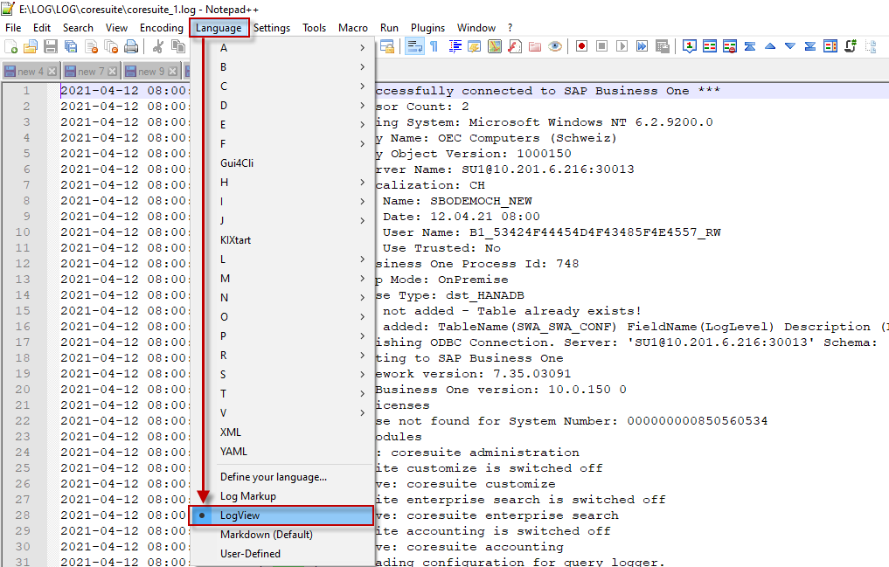Click the Save All icon
889x567 pixels.
[71, 46]
